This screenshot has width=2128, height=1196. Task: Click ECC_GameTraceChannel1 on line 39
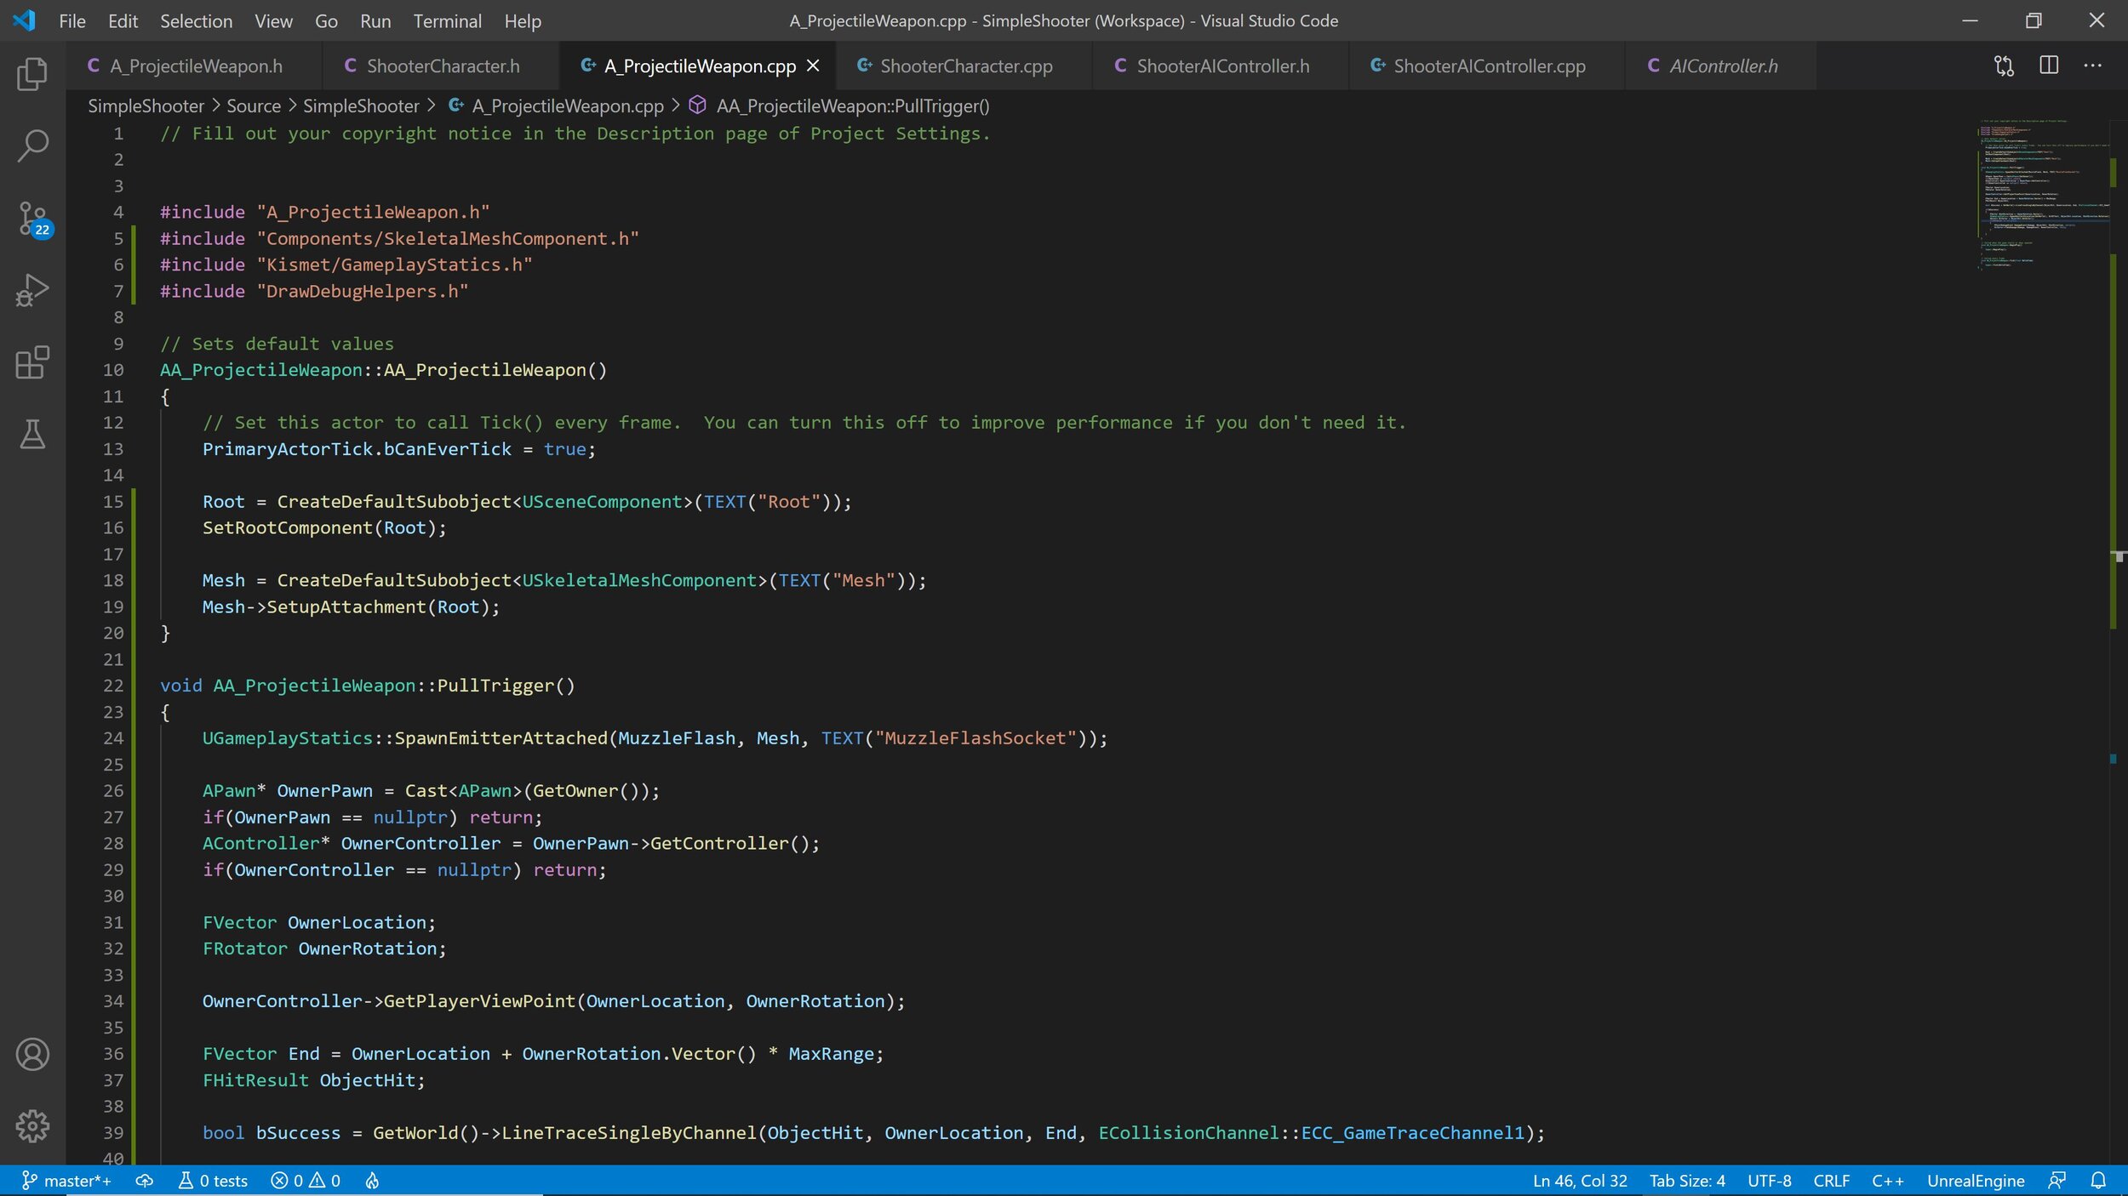pos(1412,1133)
